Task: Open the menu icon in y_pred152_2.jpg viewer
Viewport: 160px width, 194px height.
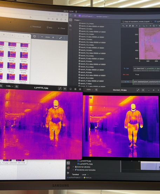Action: 65,89
